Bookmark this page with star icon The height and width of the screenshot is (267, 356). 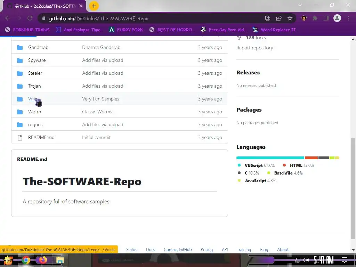(290, 18)
